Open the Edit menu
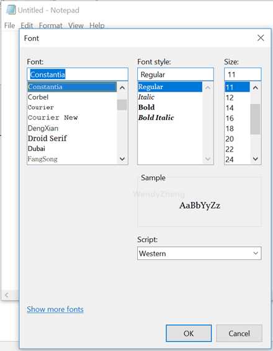 (27, 25)
